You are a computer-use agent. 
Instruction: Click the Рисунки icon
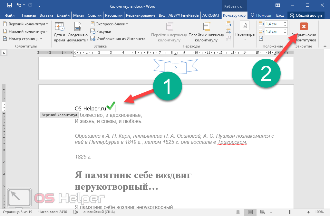pyautogui.click(x=93, y=31)
